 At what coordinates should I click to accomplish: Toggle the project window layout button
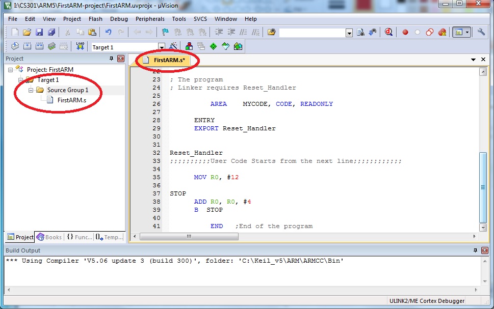pyautogui.click(x=459, y=32)
